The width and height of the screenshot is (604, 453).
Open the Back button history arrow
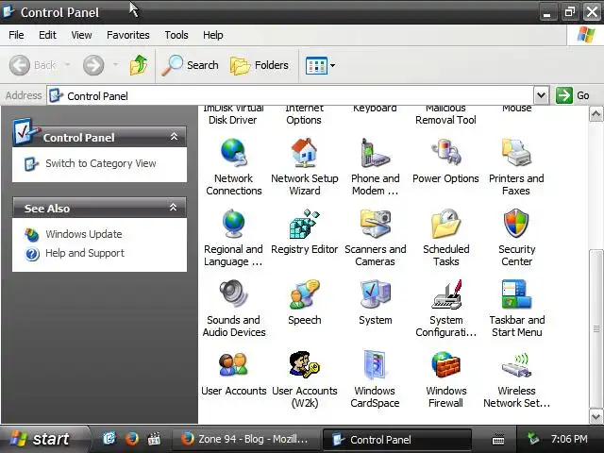click(67, 65)
